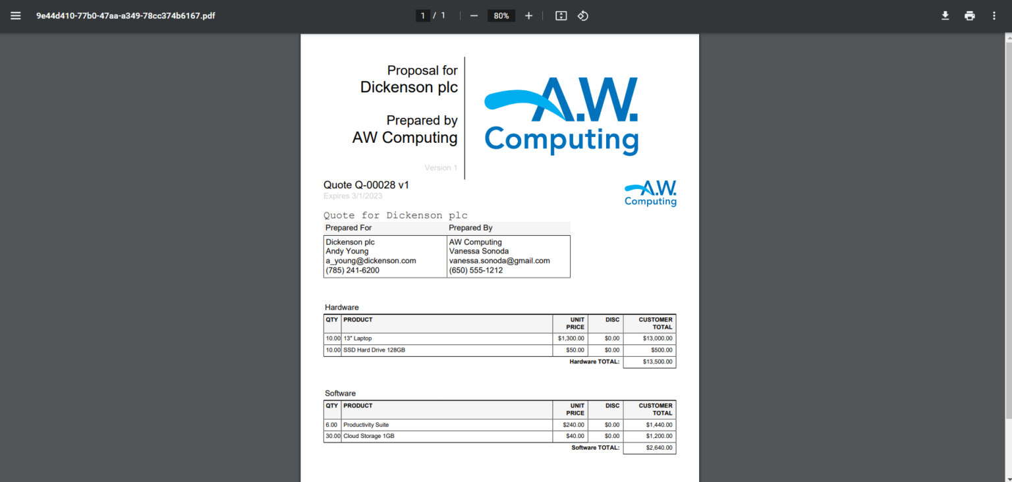The image size is (1012, 482).
Task: Click the $1,200.00 customer total
Action: coord(660,436)
